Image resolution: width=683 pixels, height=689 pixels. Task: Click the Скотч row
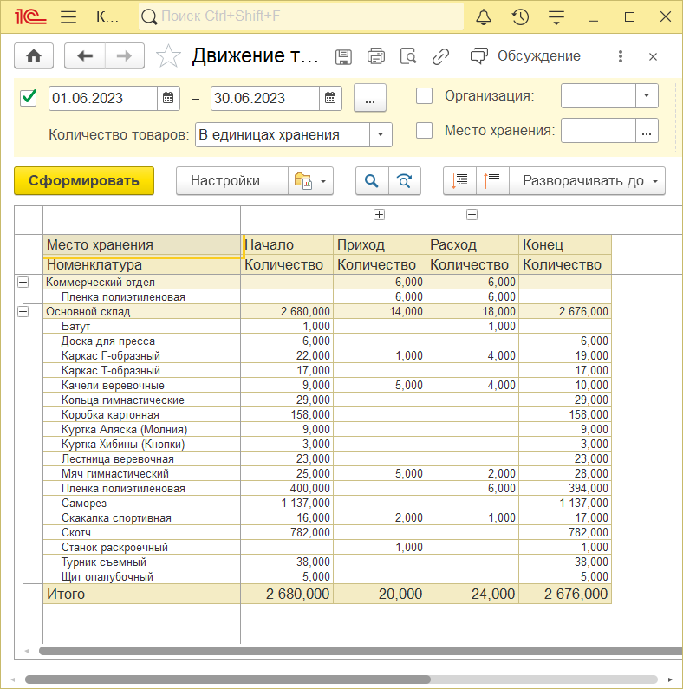click(x=327, y=532)
